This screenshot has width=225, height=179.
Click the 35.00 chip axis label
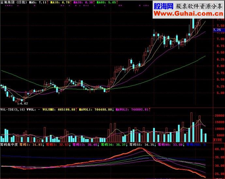220,157
